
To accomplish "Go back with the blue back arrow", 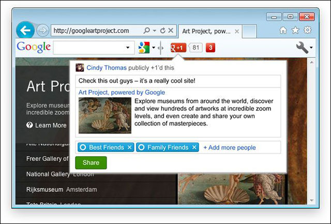I will pyautogui.click(x=25, y=31).
